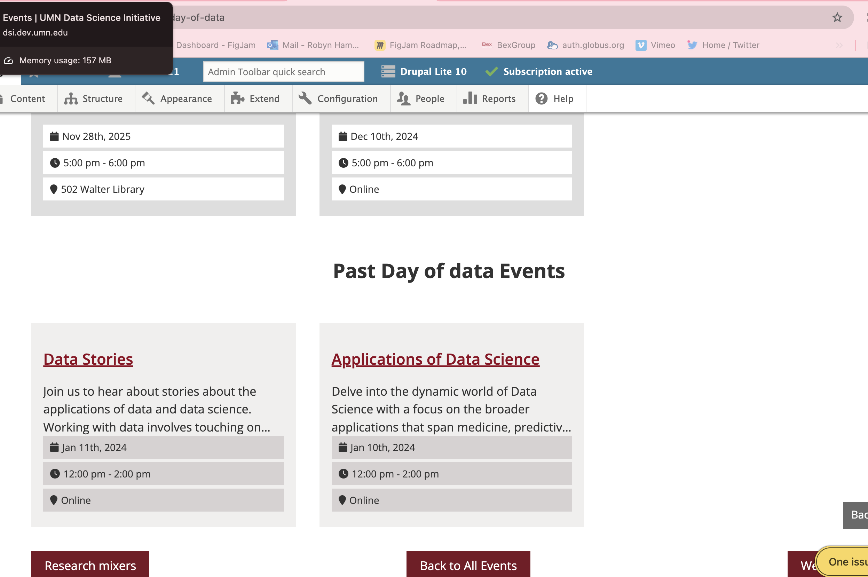The width and height of the screenshot is (868, 577).
Task: Click the Drupal Lite 10 server icon
Action: tap(388, 71)
